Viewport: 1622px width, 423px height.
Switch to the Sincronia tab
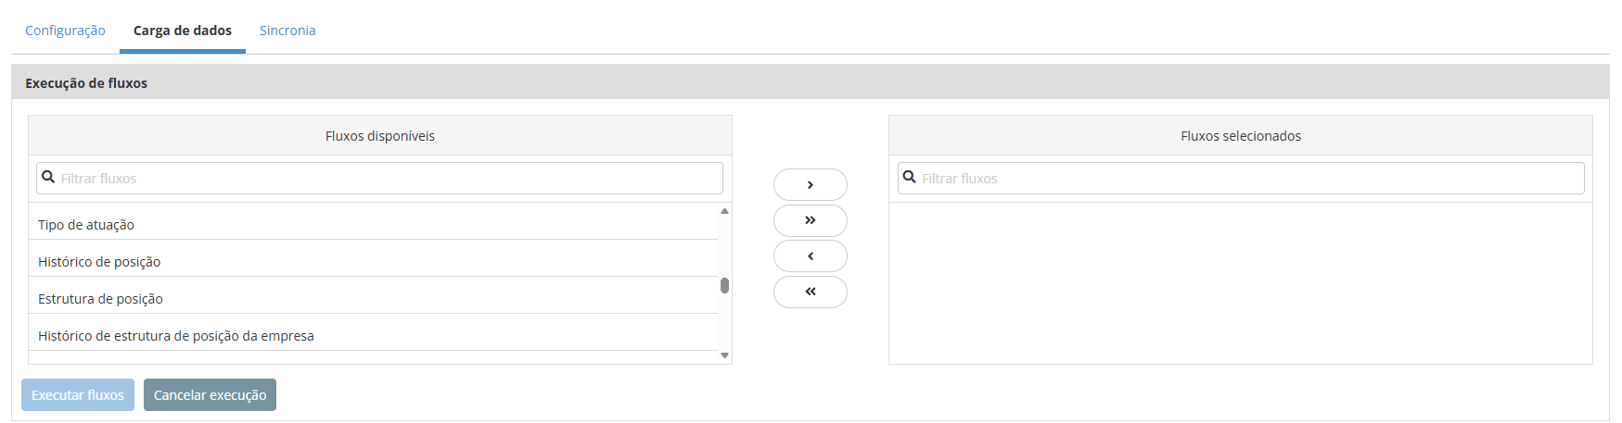point(287,31)
